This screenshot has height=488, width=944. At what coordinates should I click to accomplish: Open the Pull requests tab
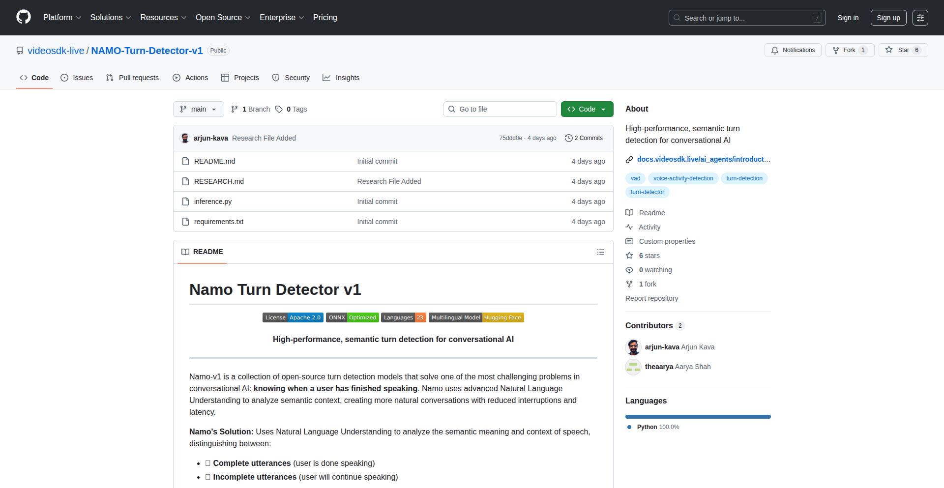(133, 78)
